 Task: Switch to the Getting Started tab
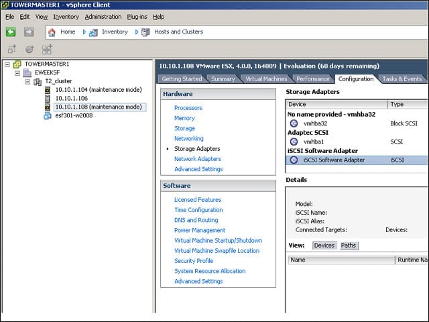[182, 79]
